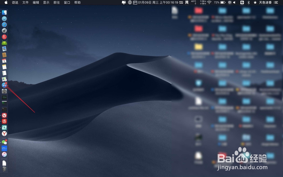
Task: Launch Safari from the Dock
Action: tap(4, 25)
